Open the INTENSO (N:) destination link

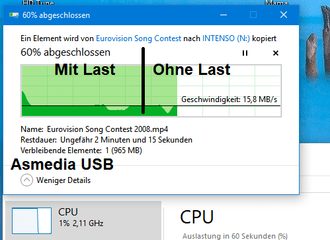(226, 38)
